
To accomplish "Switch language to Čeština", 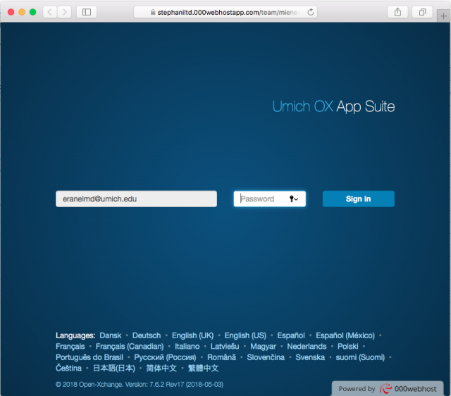I will tap(69, 369).
